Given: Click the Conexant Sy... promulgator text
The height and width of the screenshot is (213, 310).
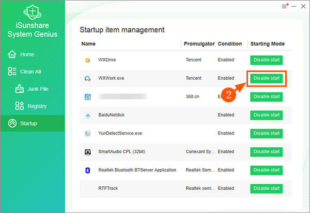Looking at the screenshot, I should tap(200, 152).
